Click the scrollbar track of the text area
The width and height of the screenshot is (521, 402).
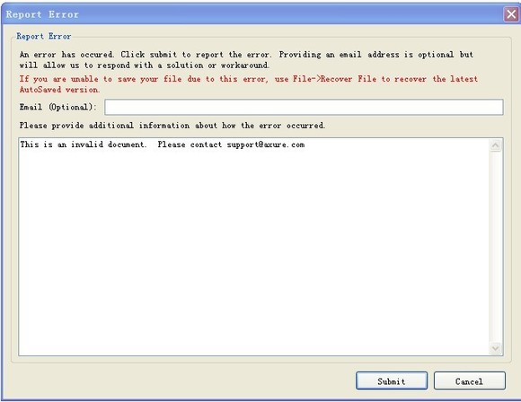tap(496, 247)
